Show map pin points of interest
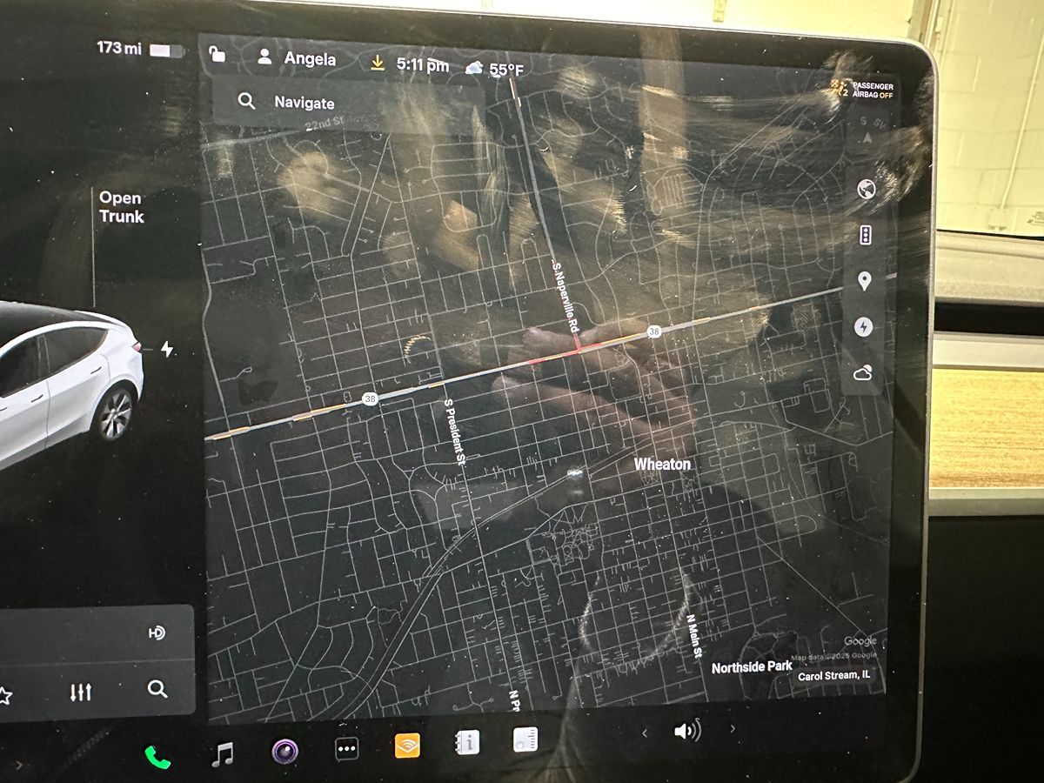This screenshot has height=783, width=1044. point(865,281)
